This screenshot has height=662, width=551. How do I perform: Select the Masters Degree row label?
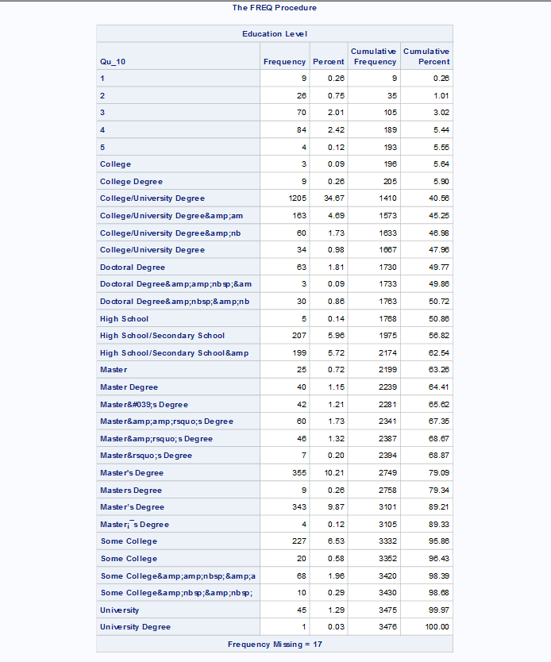pos(131,491)
